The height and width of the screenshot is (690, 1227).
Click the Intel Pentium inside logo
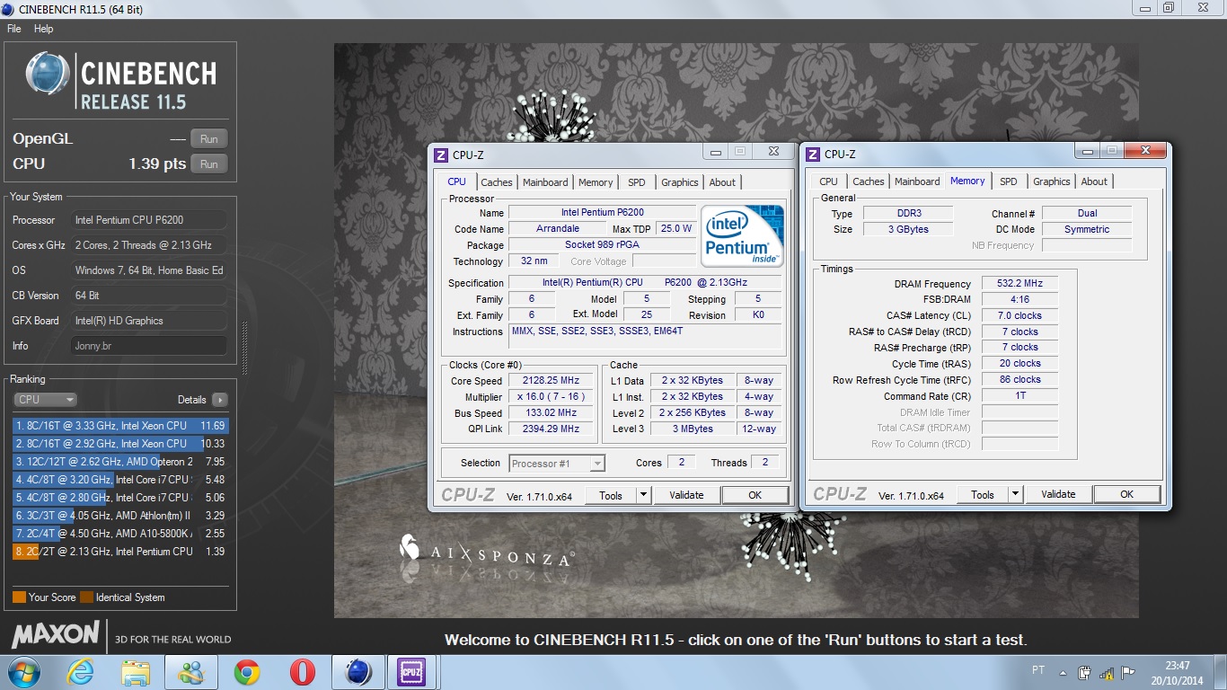pos(742,235)
